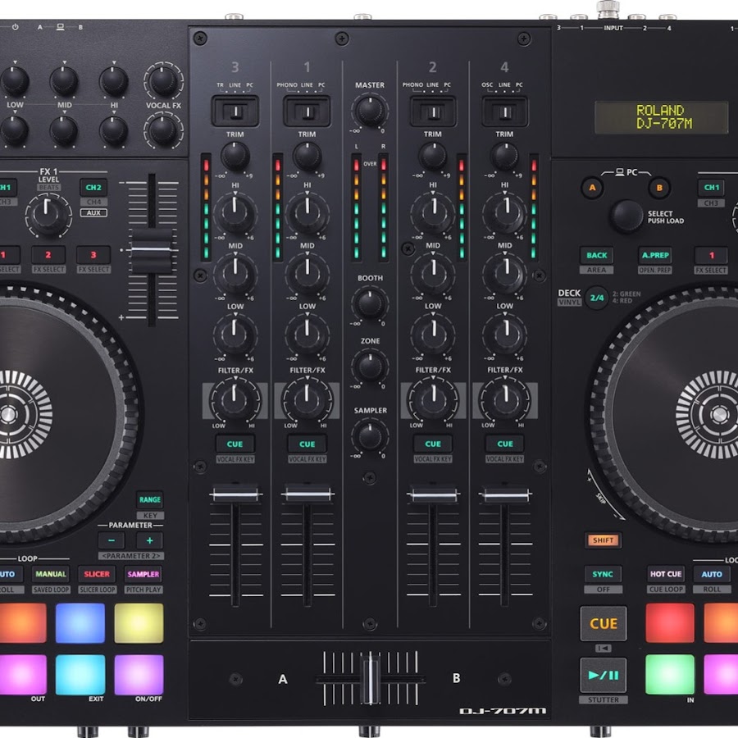This screenshot has height=738, width=738.
Task: Click the channel 3 FILTER/FX knob
Action: point(235,399)
